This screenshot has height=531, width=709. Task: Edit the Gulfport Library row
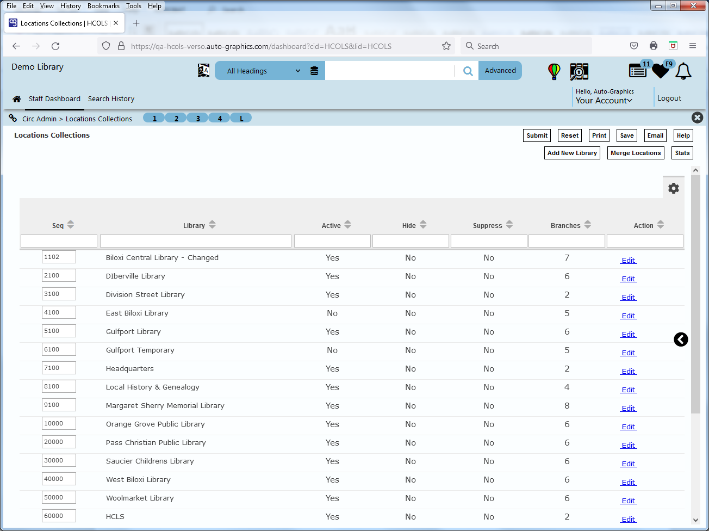click(x=629, y=335)
